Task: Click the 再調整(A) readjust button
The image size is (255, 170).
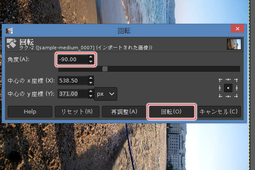Action: point(124,112)
